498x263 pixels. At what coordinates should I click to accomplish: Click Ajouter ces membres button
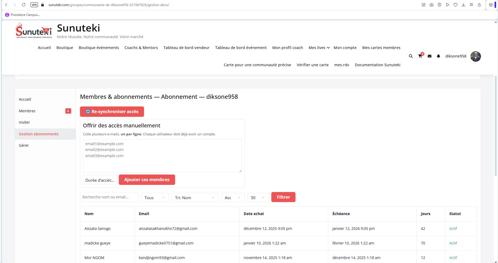tap(147, 180)
